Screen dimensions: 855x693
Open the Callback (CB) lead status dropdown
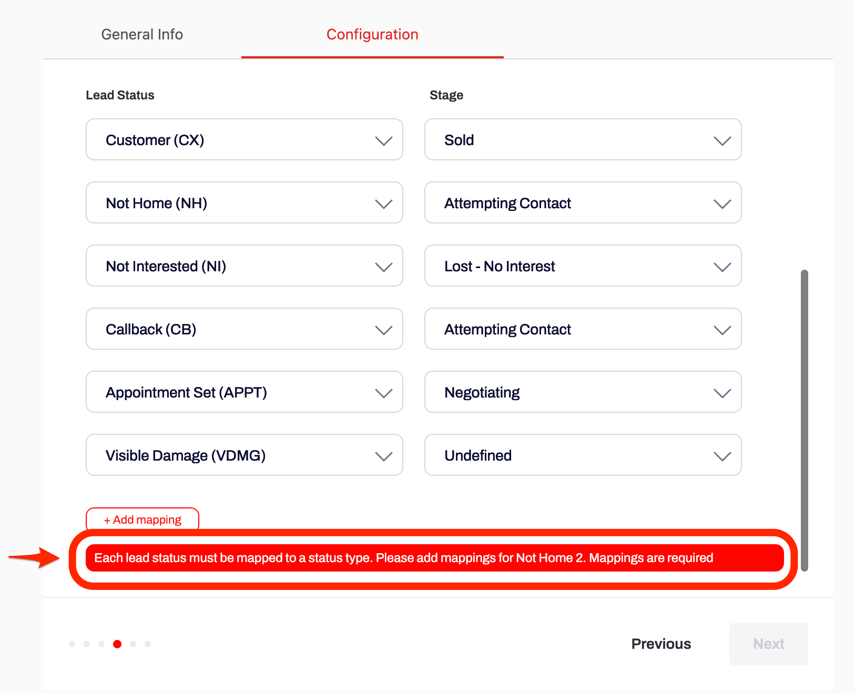pos(245,329)
